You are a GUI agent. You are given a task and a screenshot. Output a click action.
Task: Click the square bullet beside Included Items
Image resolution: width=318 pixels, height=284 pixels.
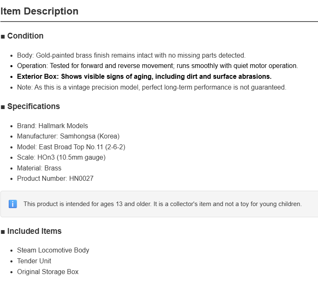(x=2, y=232)
